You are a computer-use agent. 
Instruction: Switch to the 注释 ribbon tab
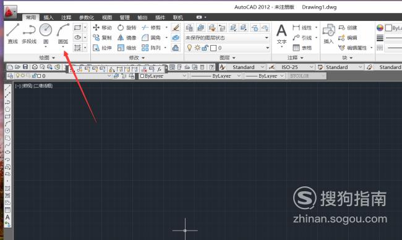point(66,17)
